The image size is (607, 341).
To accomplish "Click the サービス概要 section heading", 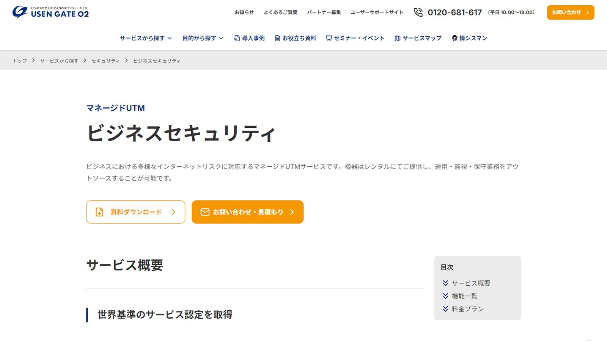I will click(125, 265).
